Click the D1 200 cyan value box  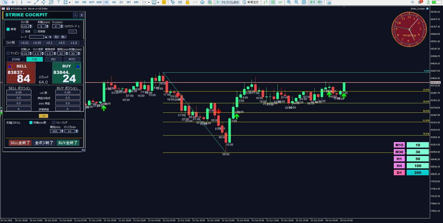click(418, 173)
